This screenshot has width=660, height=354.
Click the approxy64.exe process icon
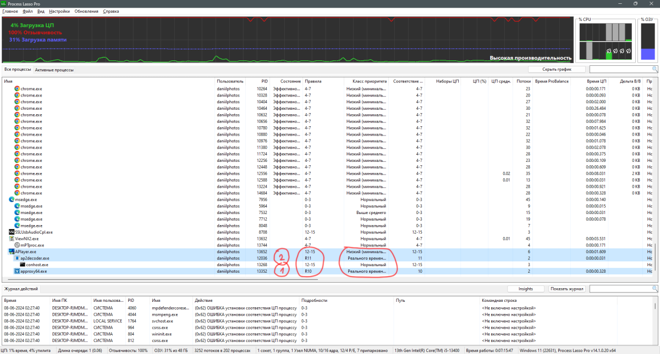17,271
